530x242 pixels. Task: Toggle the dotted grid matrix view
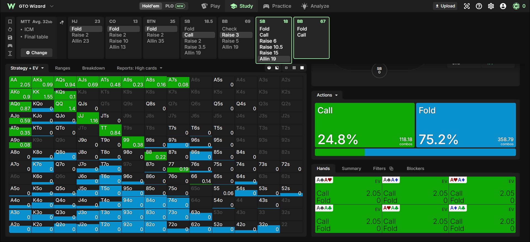[x=294, y=68]
